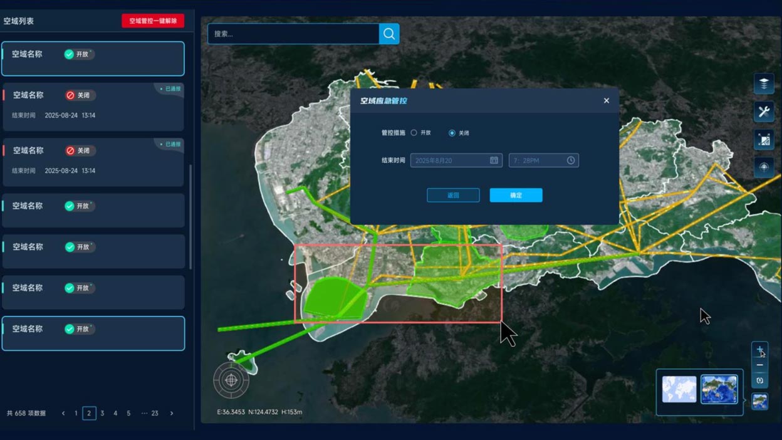Click the 确定 confirm button
Screen dimensions: 782x440
tap(516, 196)
